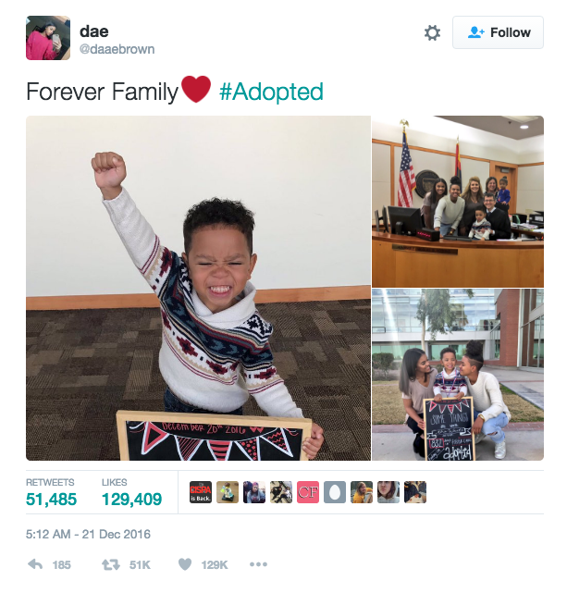The width and height of the screenshot is (567, 593).
Task: Click the @daaebrown handle
Action: click(117, 49)
